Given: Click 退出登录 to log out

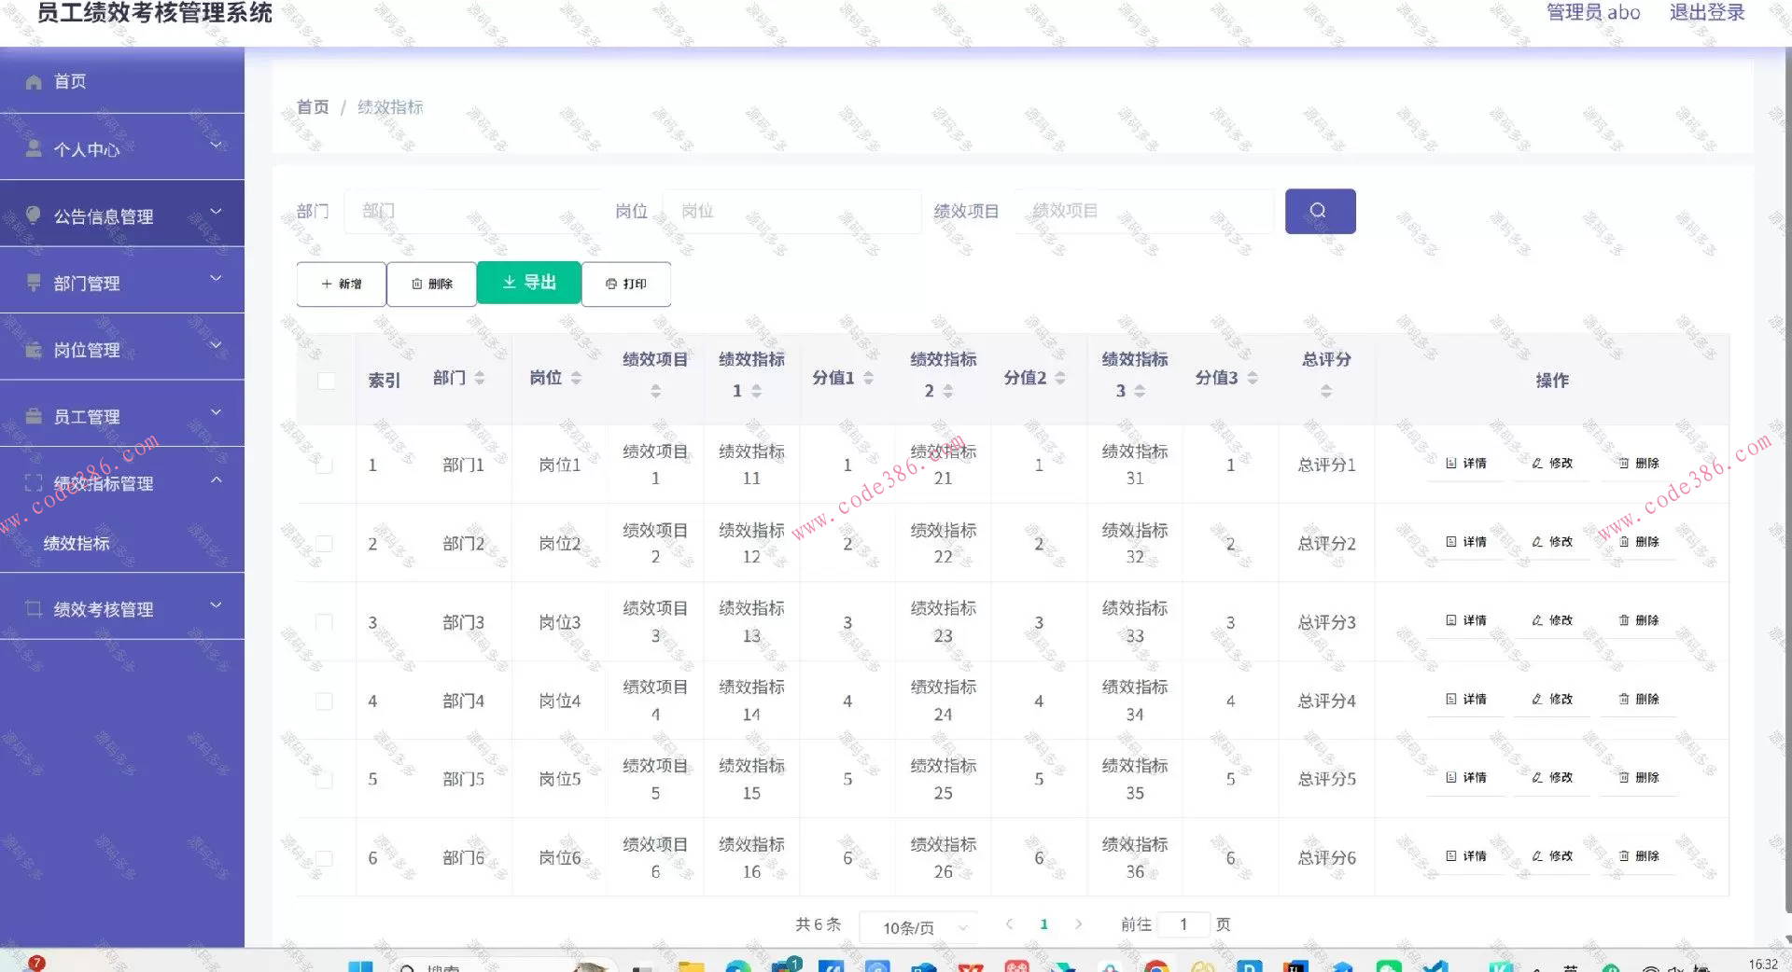Looking at the screenshot, I should (1706, 13).
